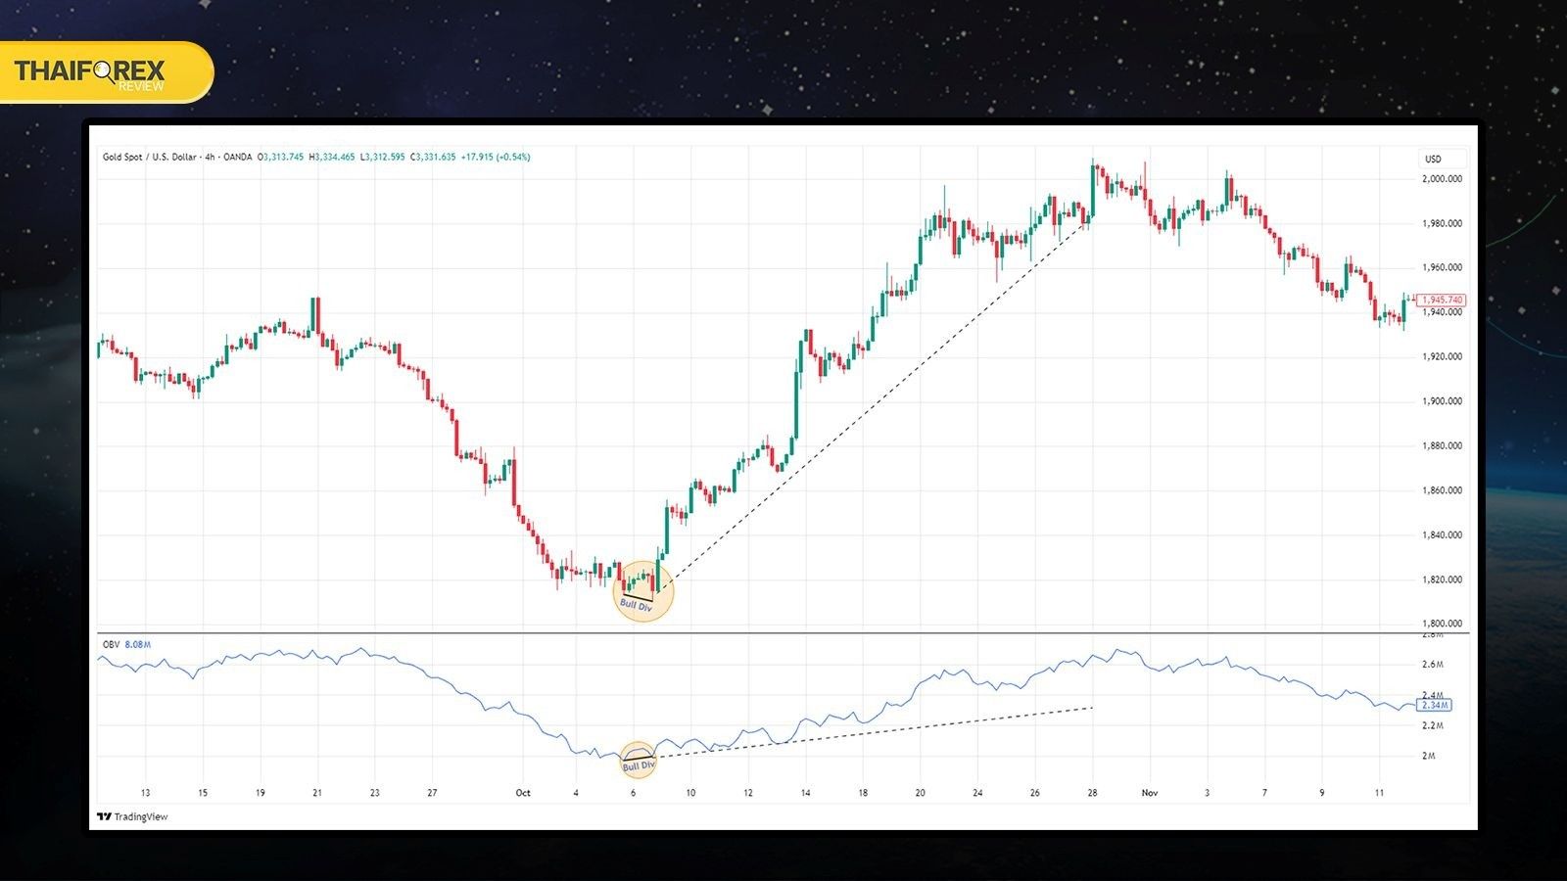This screenshot has width=1567, height=881.
Task: Click the 2,000.000 price axis label
Action: tap(1442, 179)
